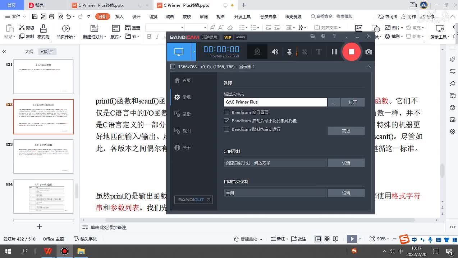Open the 常规 tab in Bandicam sidebar
Image resolution: width=458 pixels, height=258 pixels.
(x=182, y=97)
